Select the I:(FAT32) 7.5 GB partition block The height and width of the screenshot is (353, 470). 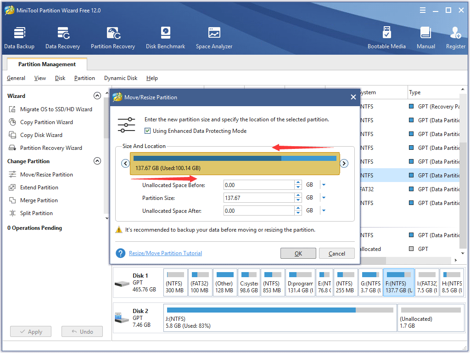pos(427,283)
